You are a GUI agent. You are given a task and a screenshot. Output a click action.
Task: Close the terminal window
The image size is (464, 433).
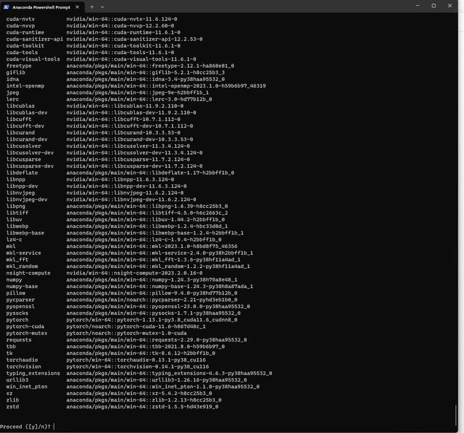(450, 6)
